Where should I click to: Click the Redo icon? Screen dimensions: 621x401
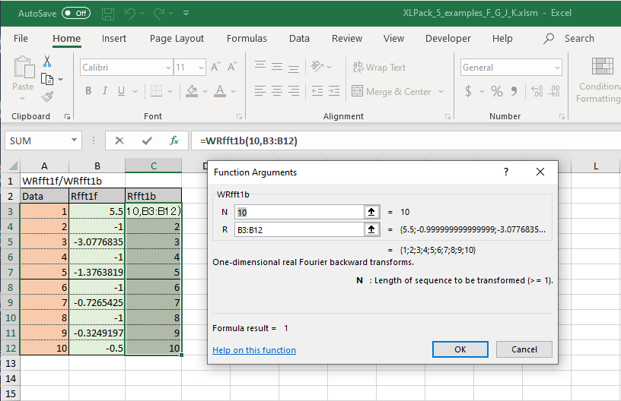[159, 14]
